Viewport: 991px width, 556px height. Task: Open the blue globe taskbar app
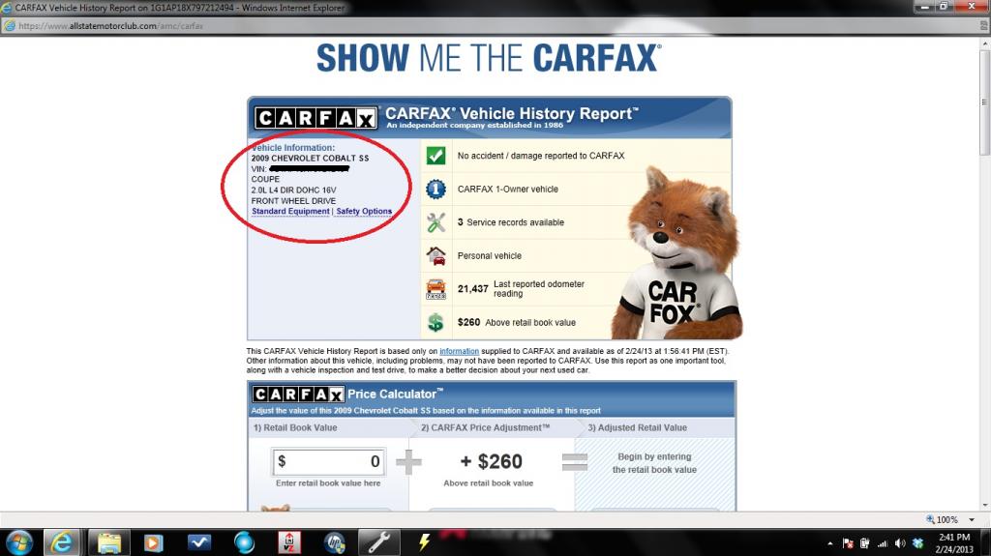coord(244,542)
